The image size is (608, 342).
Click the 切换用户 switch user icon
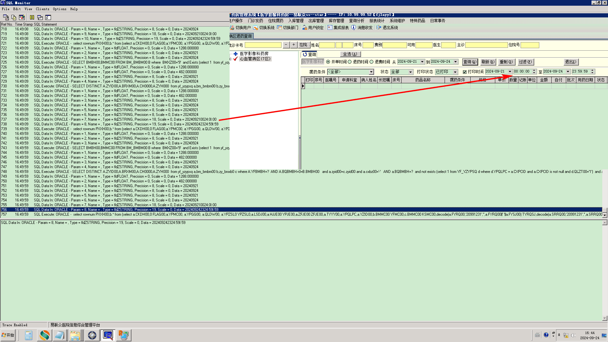[232, 28]
